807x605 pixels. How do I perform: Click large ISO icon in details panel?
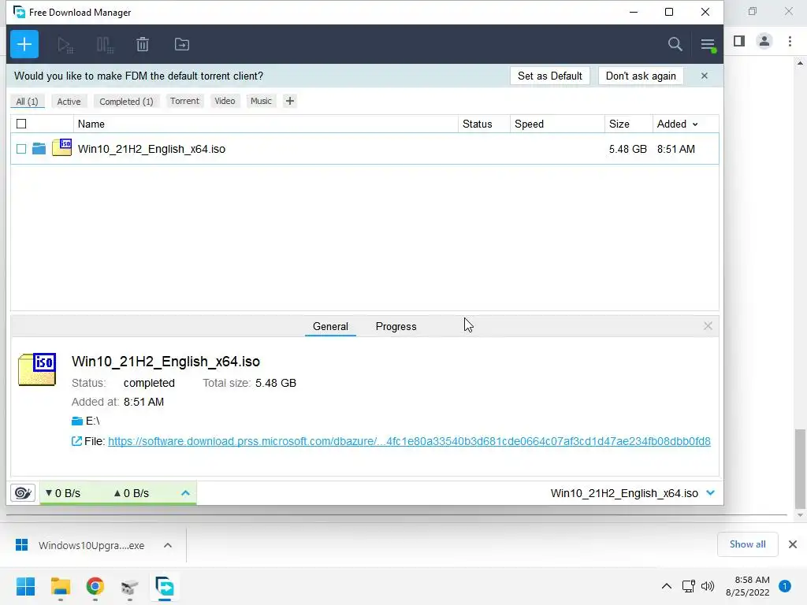[37, 369]
